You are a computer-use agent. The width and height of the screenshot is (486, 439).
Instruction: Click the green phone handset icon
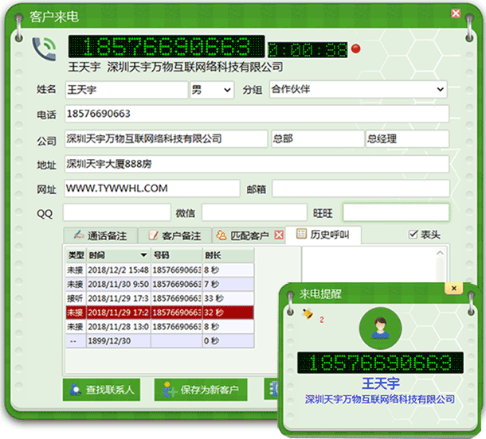click(x=44, y=49)
